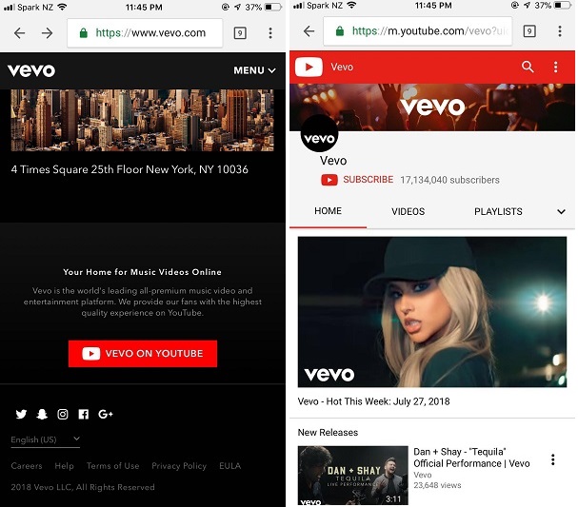Open the EULA footer link
The height and width of the screenshot is (507, 578).
(x=230, y=466)
